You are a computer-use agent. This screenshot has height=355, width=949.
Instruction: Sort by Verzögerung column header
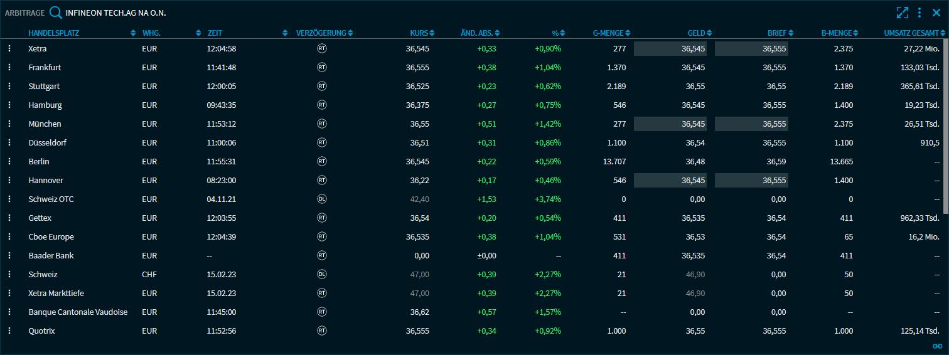pos(321,33)
